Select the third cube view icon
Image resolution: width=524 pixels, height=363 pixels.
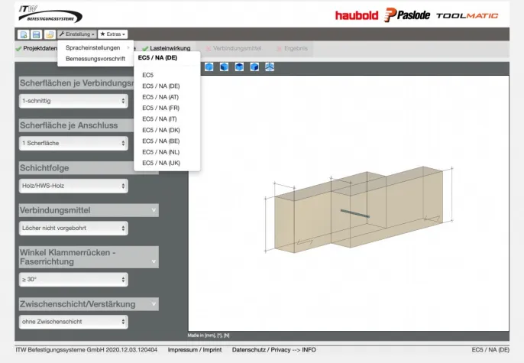tap(239, 67)
